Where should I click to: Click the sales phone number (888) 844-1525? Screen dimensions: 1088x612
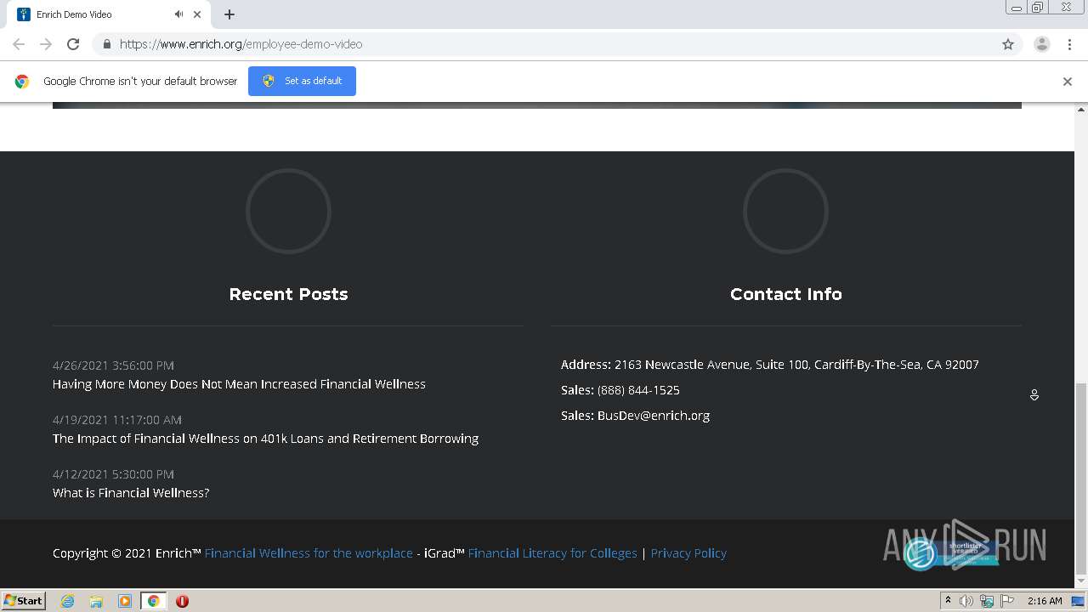(x=638, y=390)
